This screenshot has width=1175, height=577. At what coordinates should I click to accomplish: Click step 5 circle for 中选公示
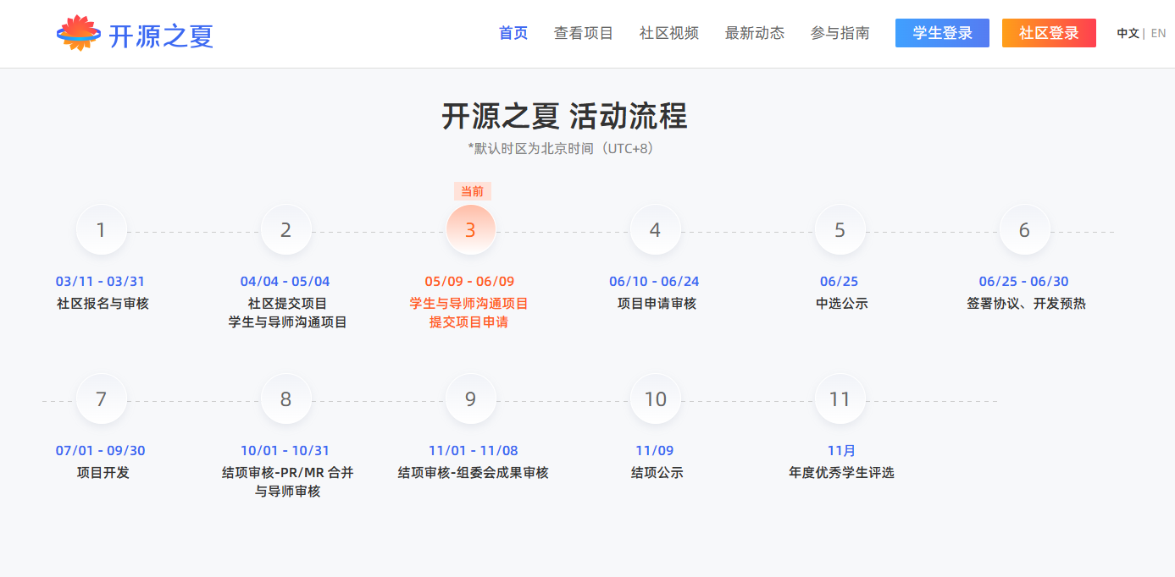tap(840, 230)
